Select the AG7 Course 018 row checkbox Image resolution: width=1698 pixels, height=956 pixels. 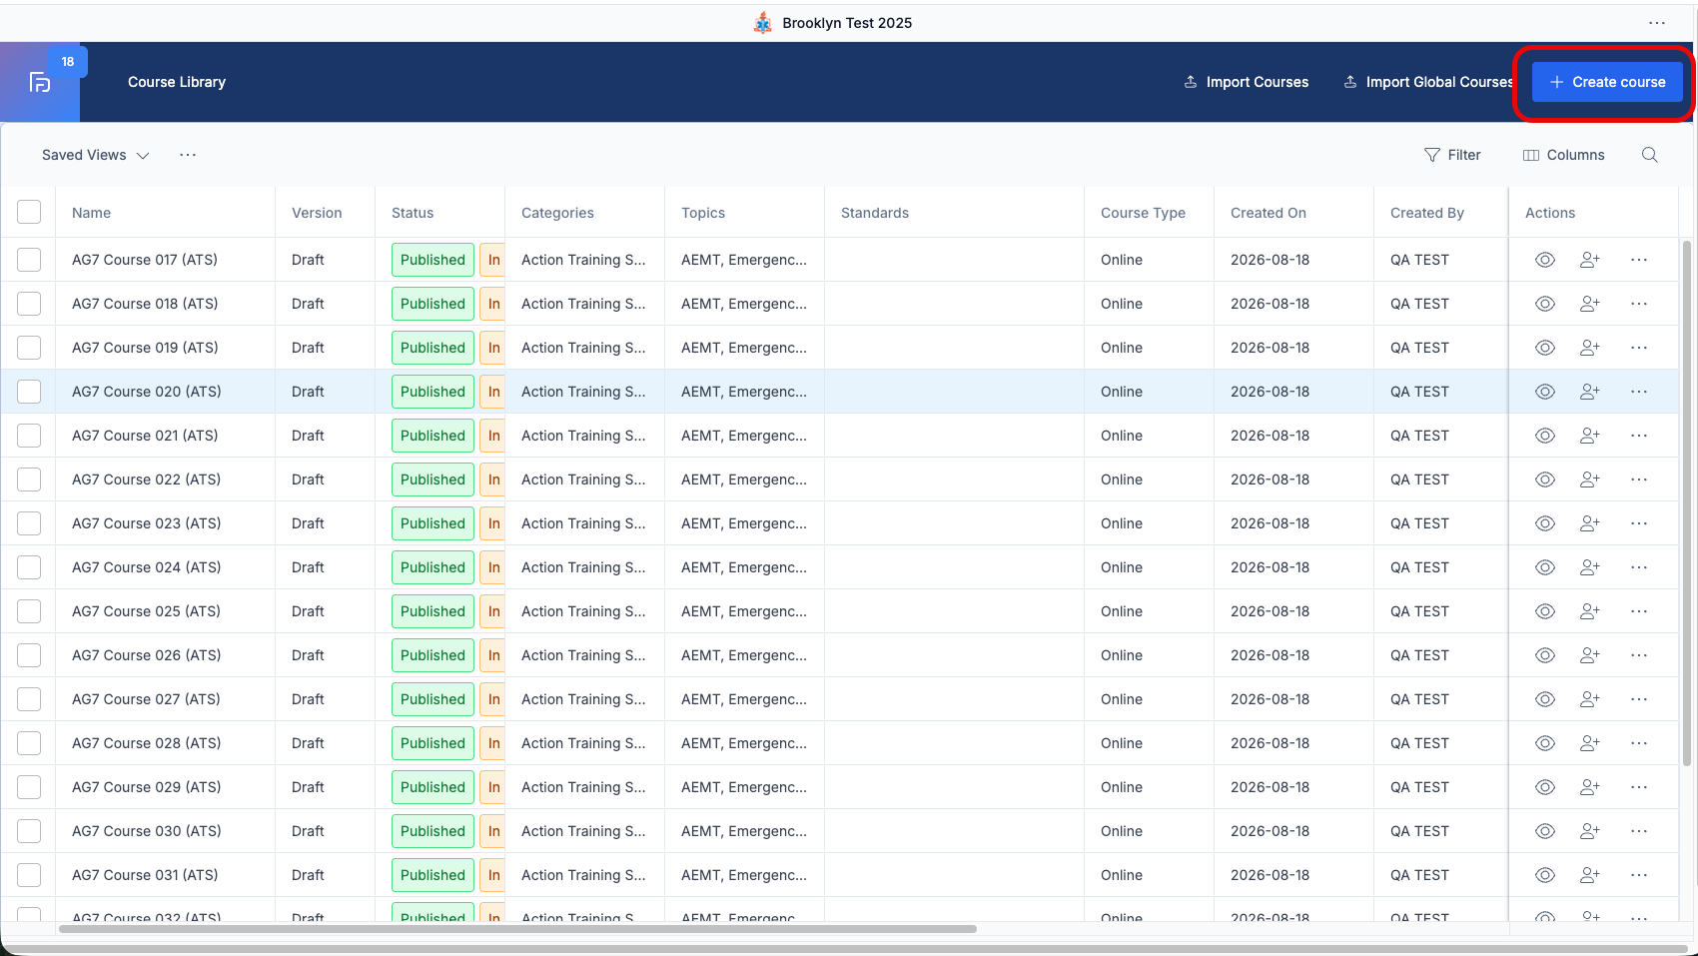29,304
